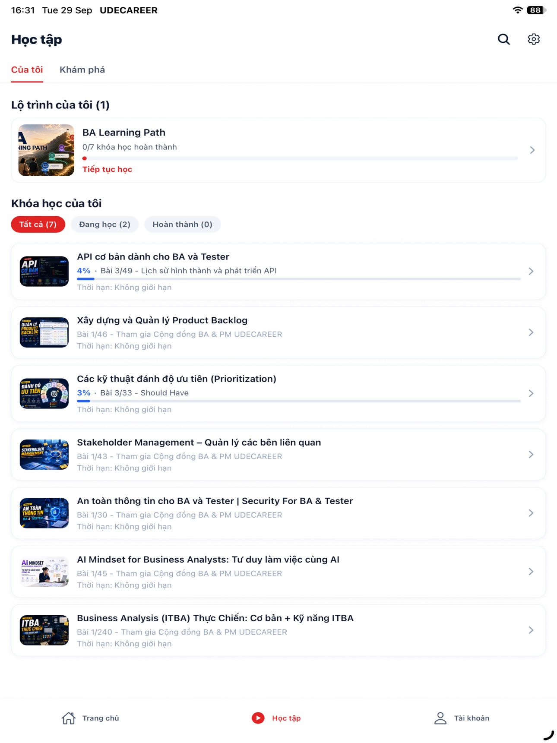Switch to the Của tôi tab
Viewport: 557px width, 743px height.
pyautogui.click(x=27, y=70)
